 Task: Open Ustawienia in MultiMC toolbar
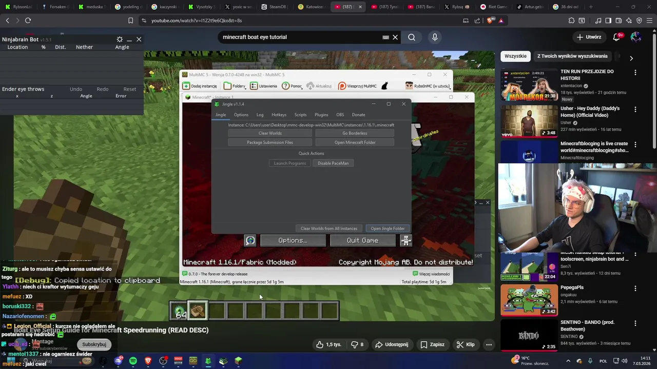click(263, 86)
